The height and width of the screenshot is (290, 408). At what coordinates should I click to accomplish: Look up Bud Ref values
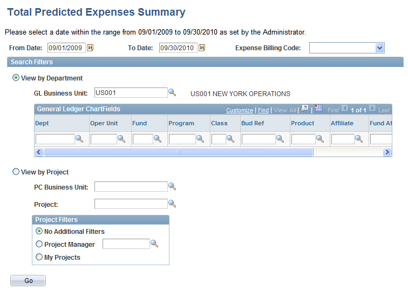280,139
